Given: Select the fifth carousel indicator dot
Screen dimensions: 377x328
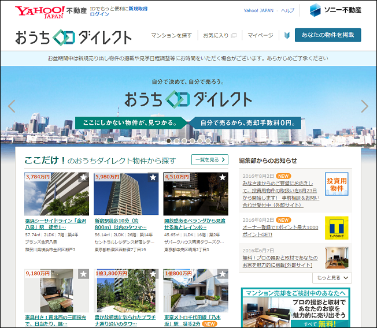Looking at the screenshot, I should pyautogui.click(x=200, y=141).
